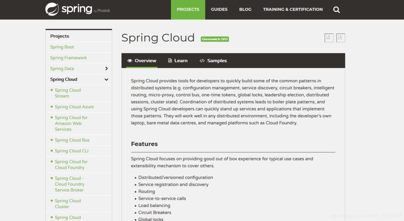This screenshot has width=404, height=221.
Task: Open the BLOG nav item
Action: coord(245,9)
